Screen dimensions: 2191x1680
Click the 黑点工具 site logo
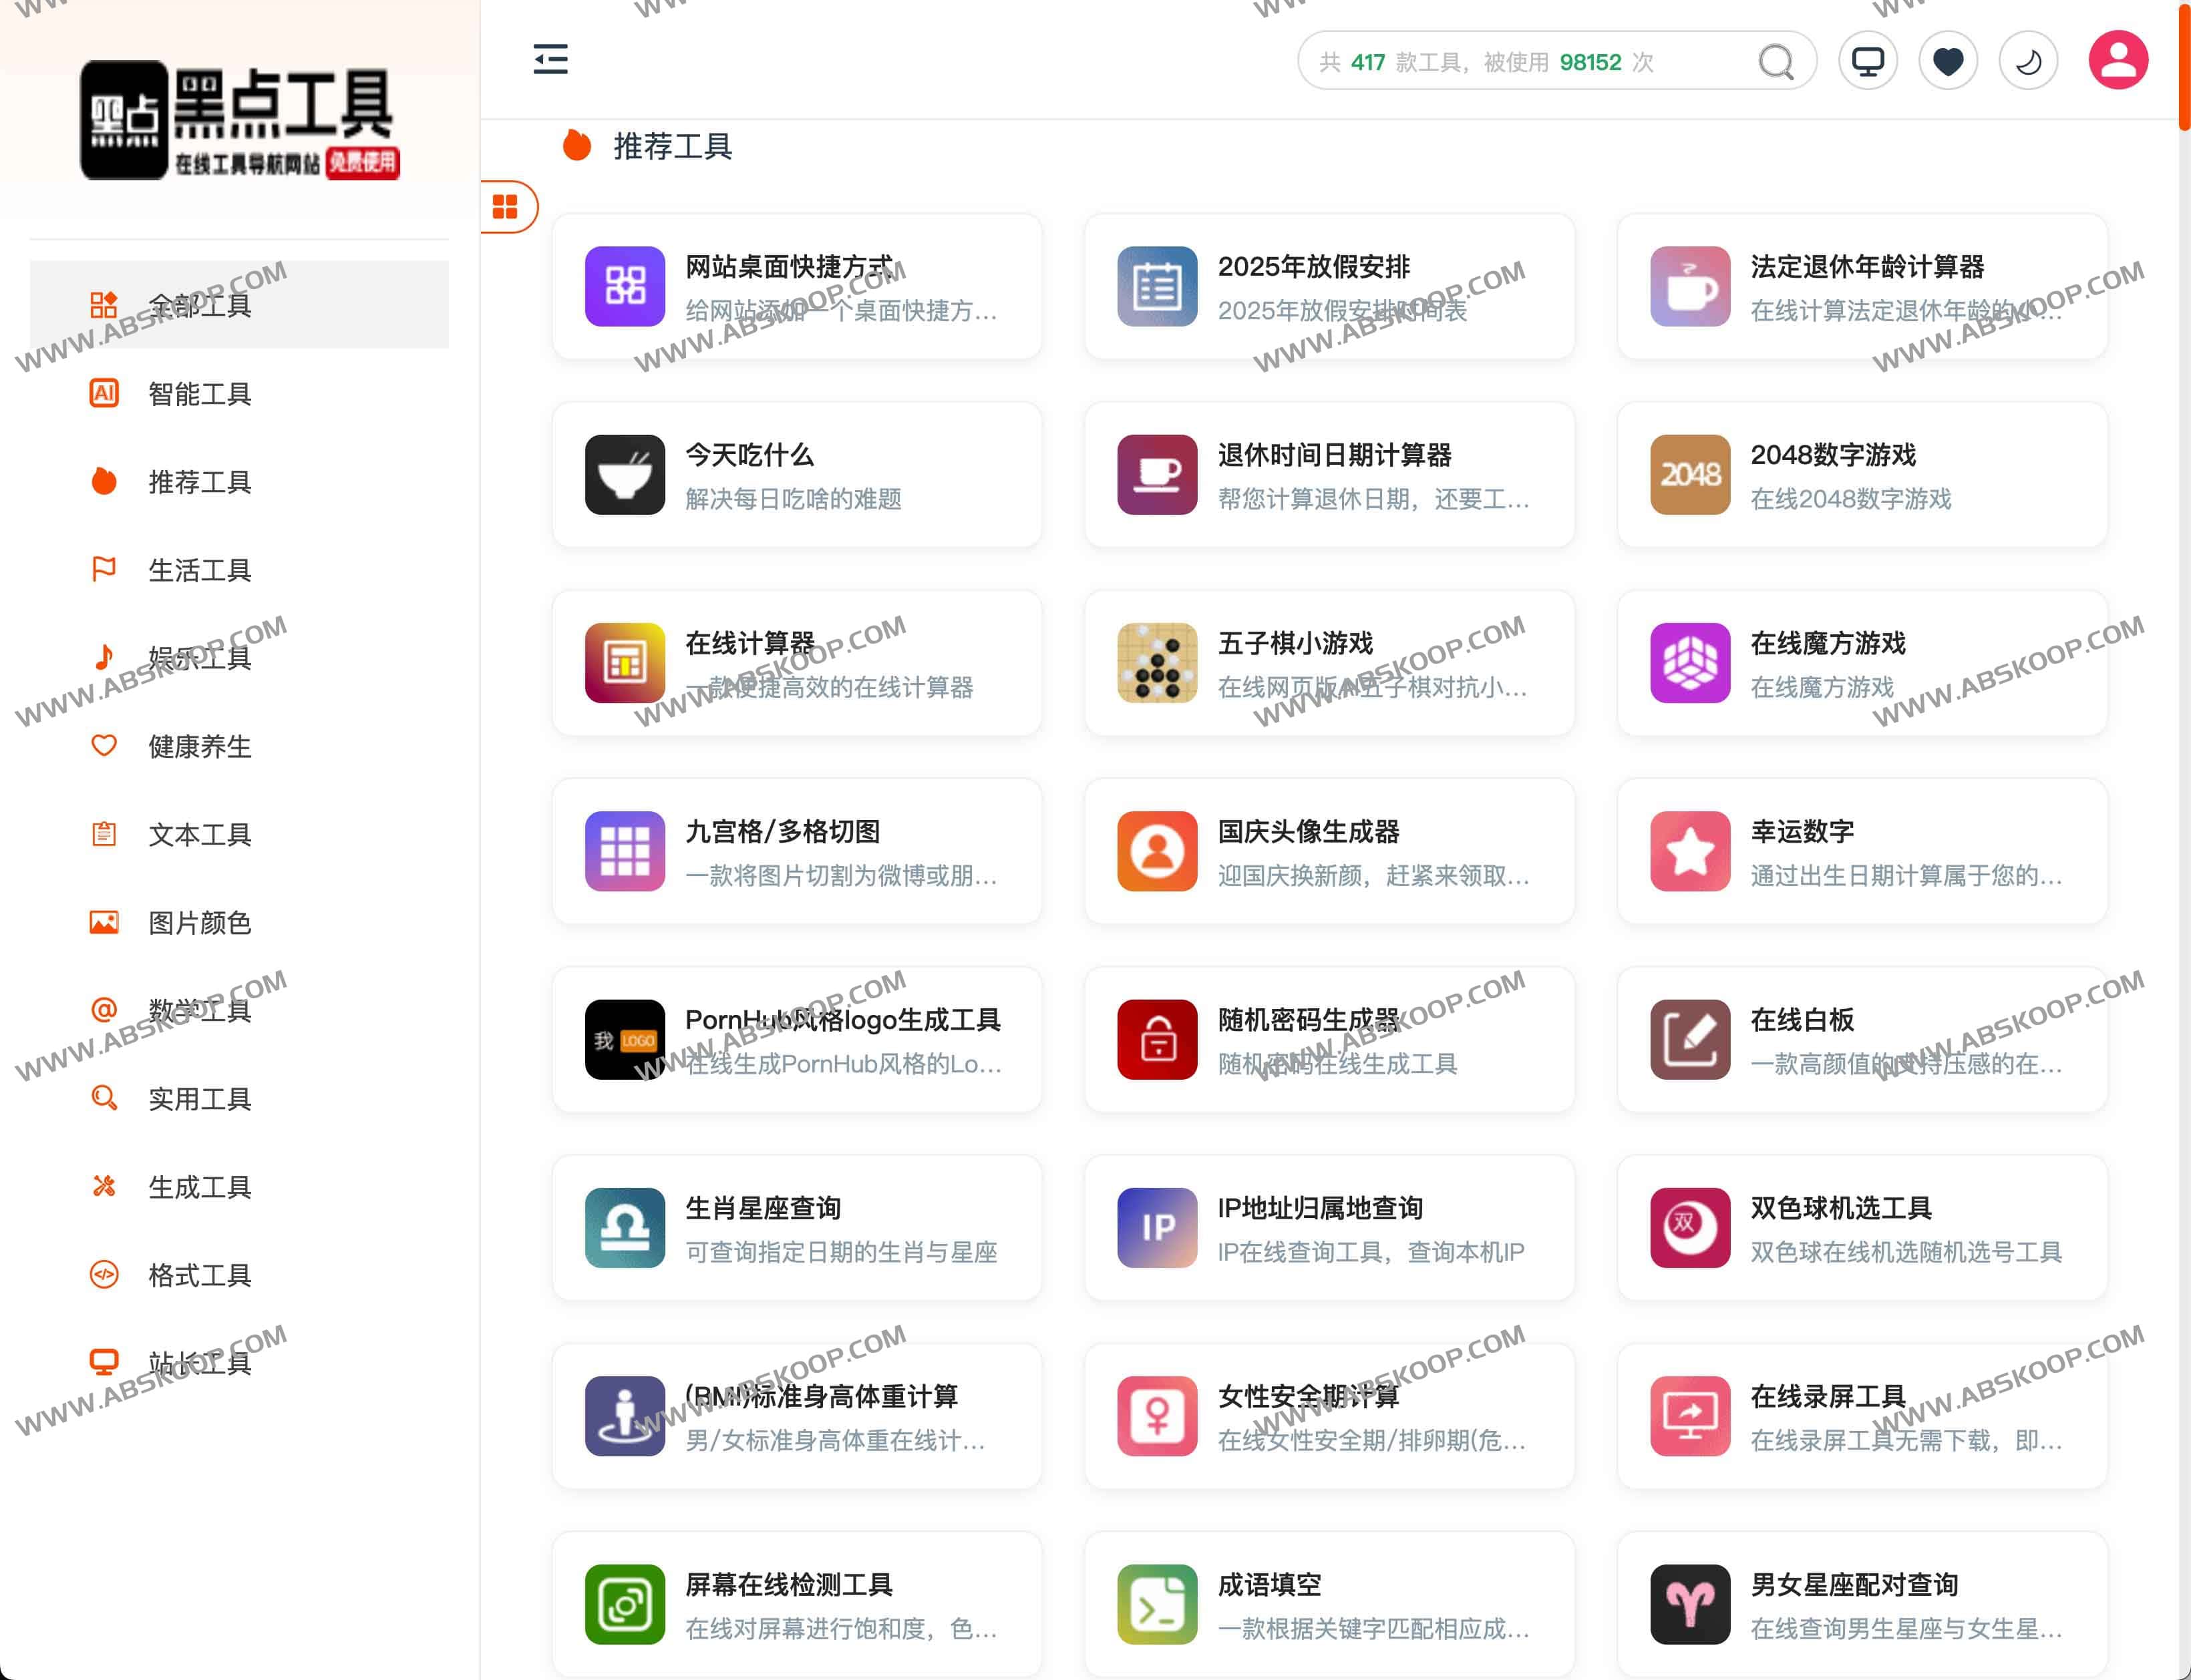(x=240, y=120)
